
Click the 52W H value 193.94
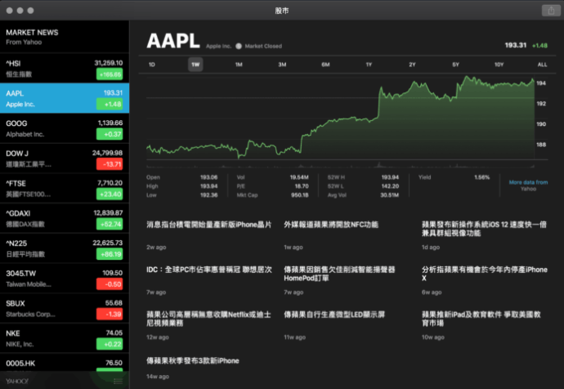[x=390, y=177]
